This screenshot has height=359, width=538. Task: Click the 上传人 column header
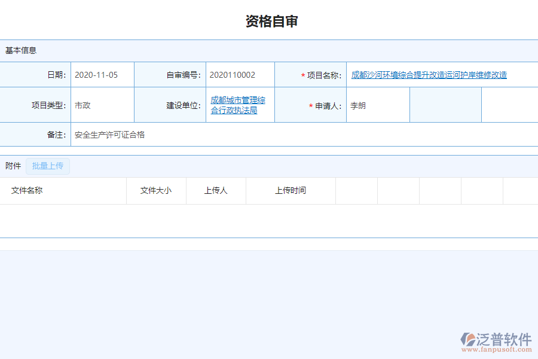coord(216,190)
